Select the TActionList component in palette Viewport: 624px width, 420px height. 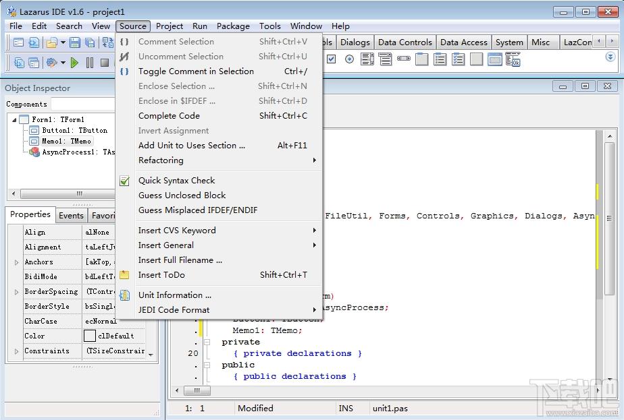click(513, 59)
